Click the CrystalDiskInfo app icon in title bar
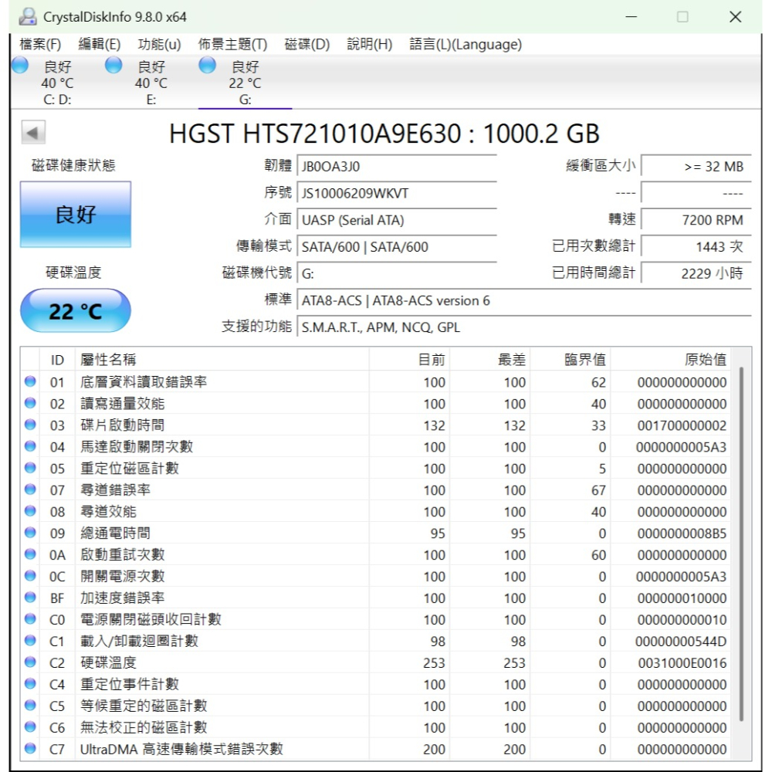Image resolution: width=772 pixels, height=772 pixels. pyautogui.click(x=28, y=17)
